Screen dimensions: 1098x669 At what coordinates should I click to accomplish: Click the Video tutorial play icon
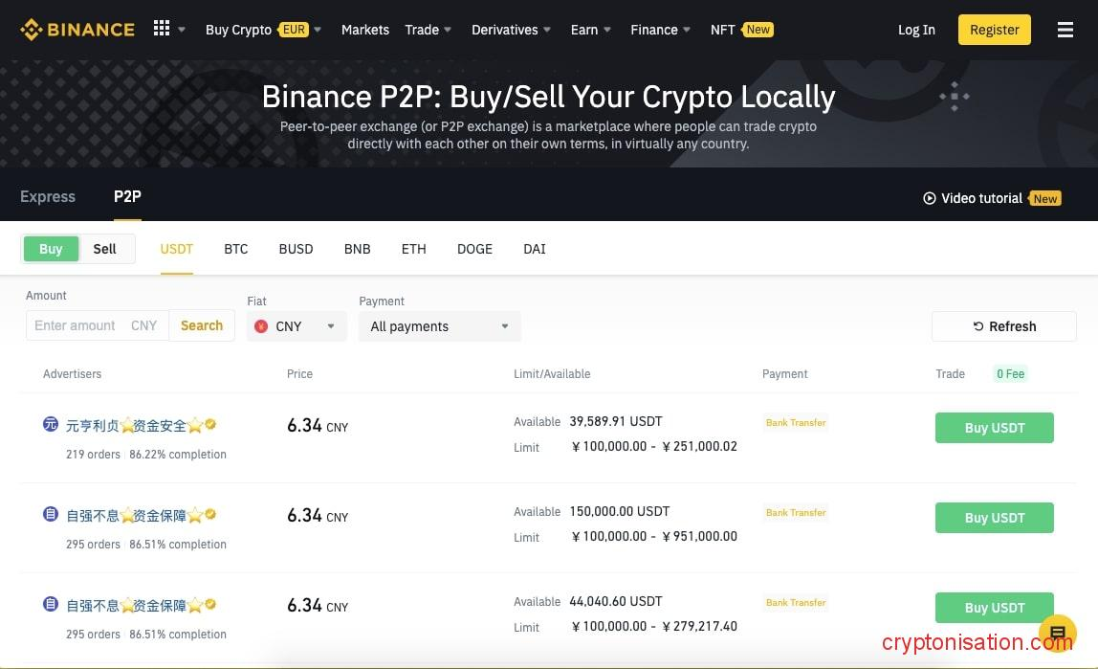click(929, 198)
